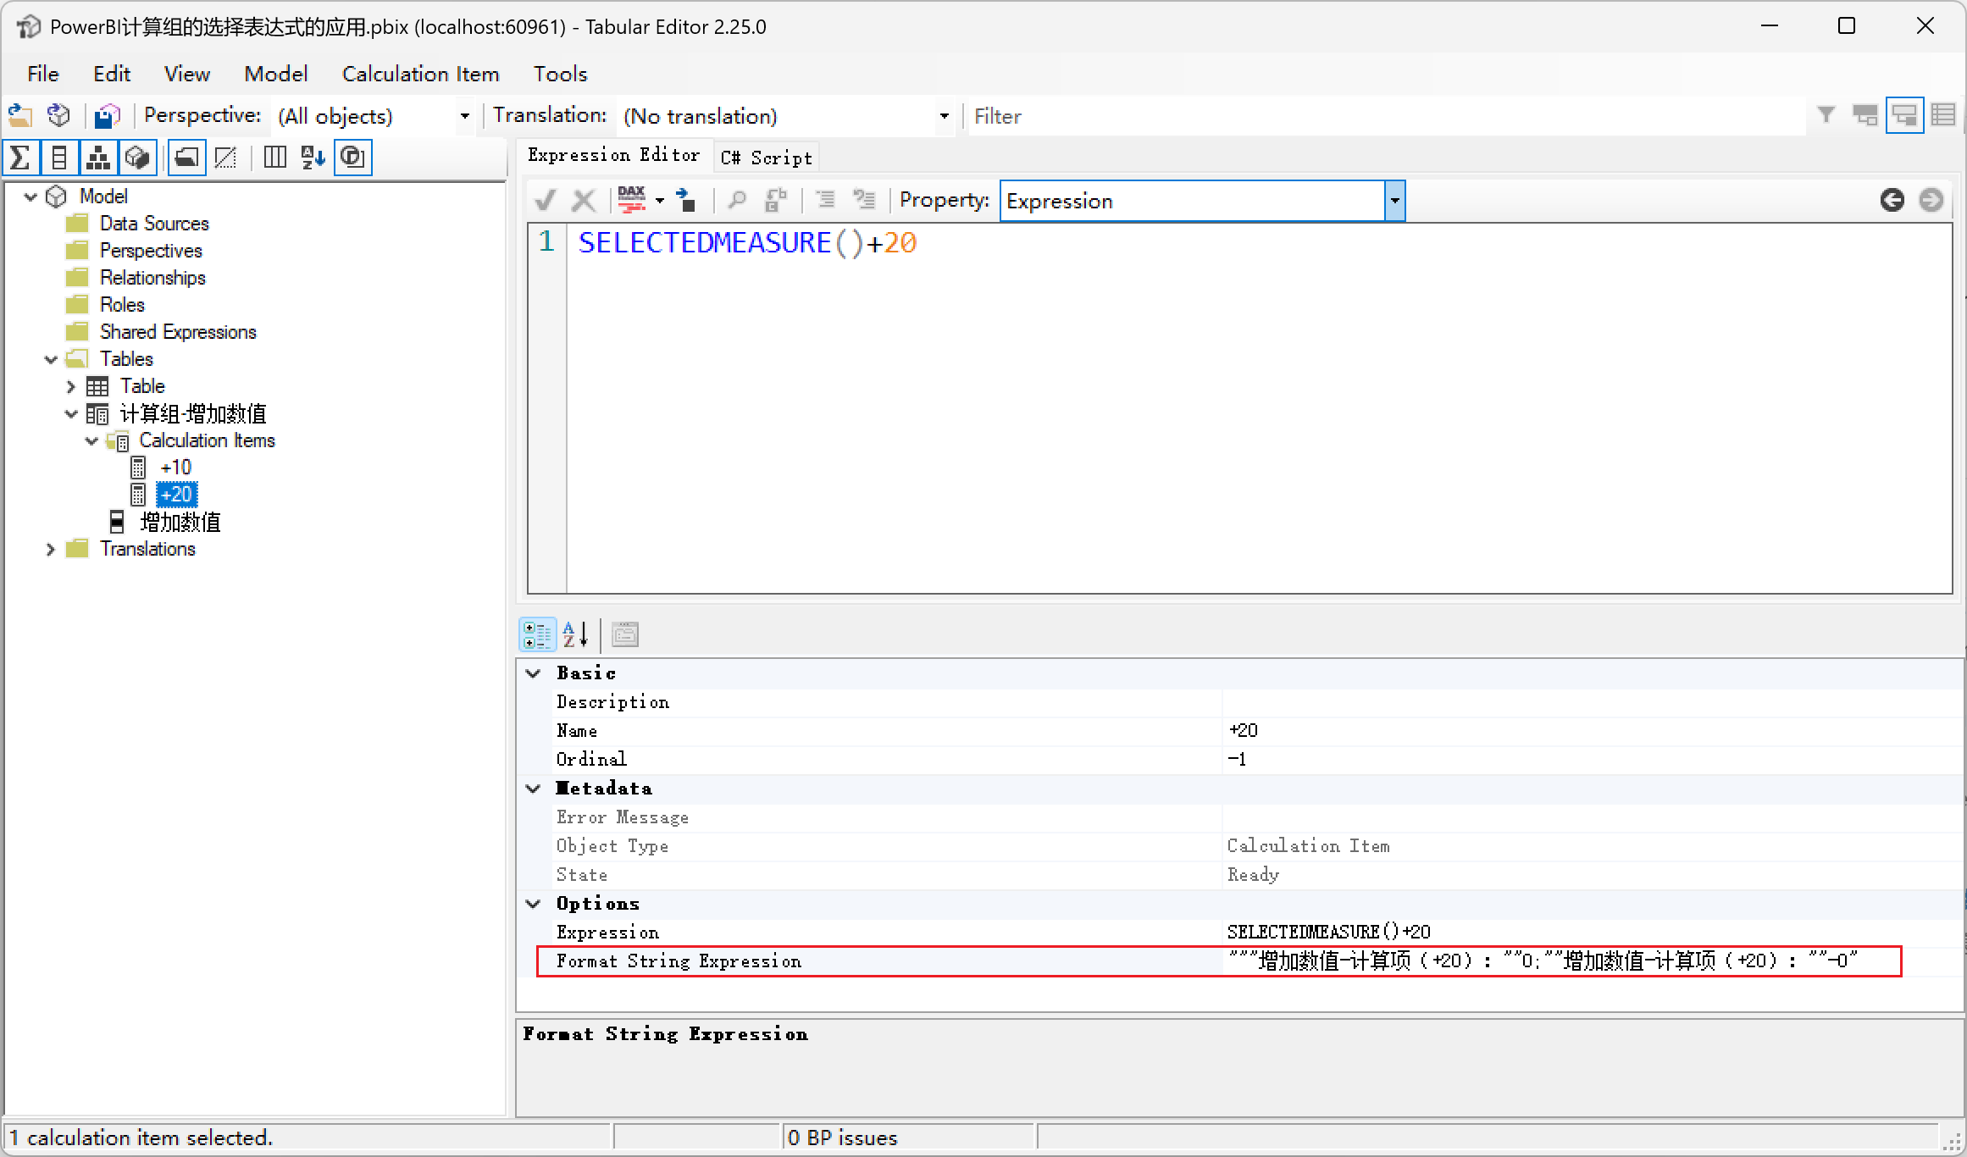Screen dimensions: 1967x1157
Task: Click the funnel filter icon
Action: click(1826, 115)
